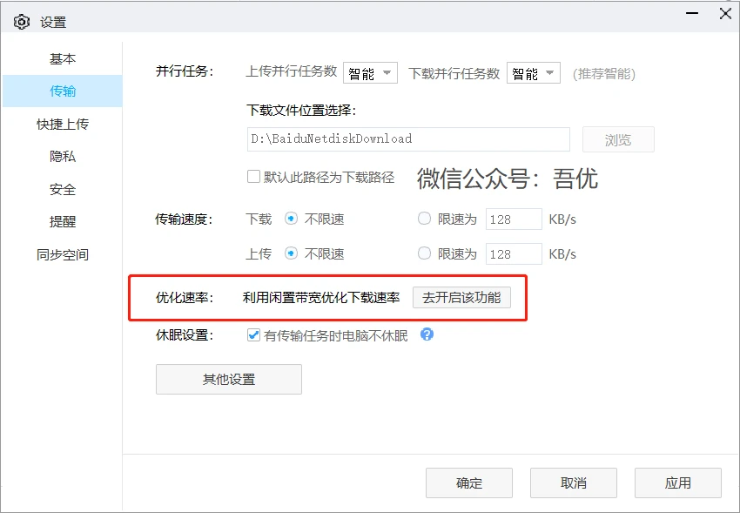
Task: Open the 提醒 settings tab
Action: point(63,221)
